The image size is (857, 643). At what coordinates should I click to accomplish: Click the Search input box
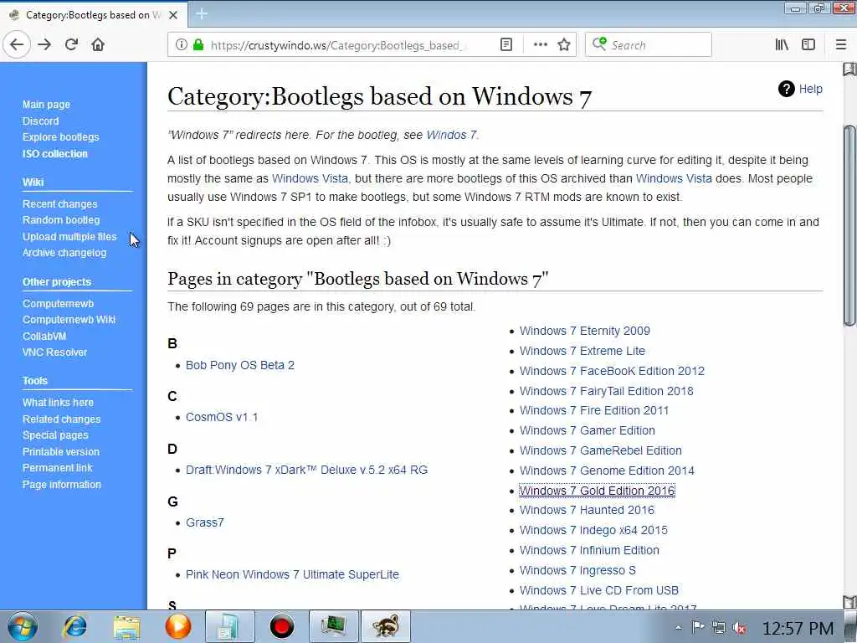(x=649, y=45)
